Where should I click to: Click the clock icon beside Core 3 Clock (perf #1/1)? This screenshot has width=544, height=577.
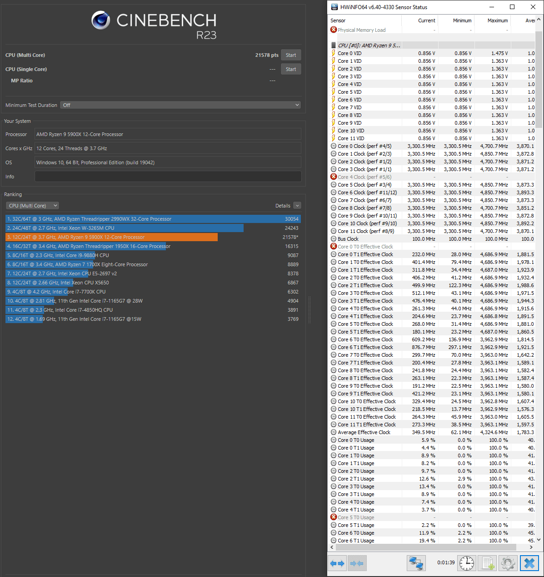pyautogui.click(x=334, y=169)
